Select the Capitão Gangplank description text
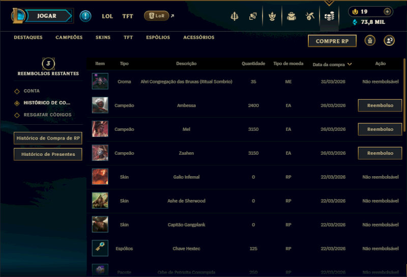The height and width of the screenshot is (277, 407). click(186, 225)
